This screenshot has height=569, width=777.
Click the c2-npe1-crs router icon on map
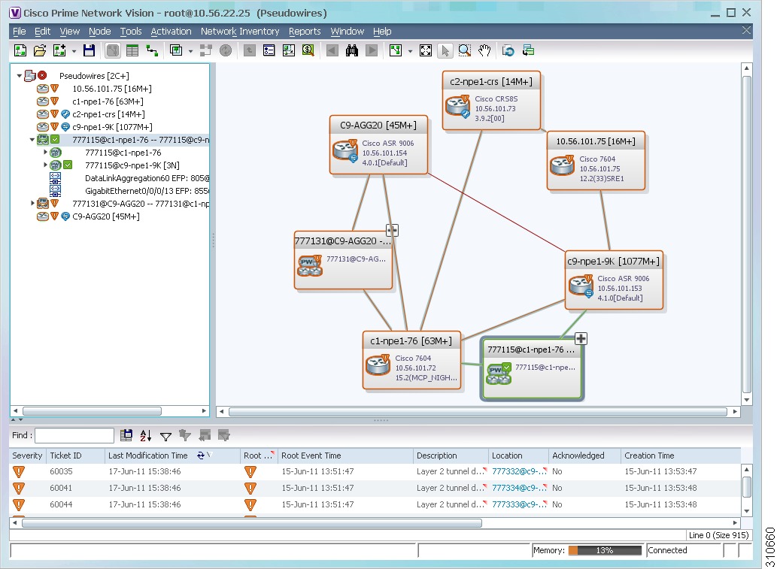click(x=457, y=106)
